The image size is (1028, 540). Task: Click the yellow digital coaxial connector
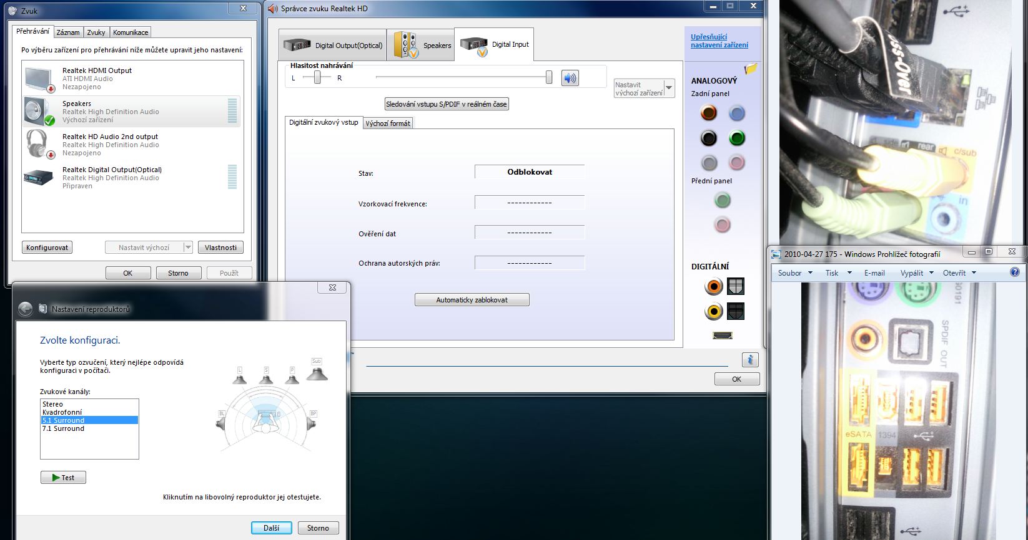(x=713, y=311)
